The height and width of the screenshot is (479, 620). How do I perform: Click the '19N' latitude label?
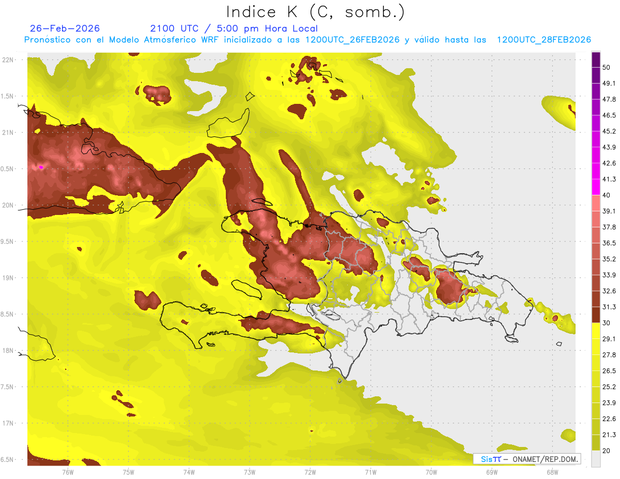point(8,278)
